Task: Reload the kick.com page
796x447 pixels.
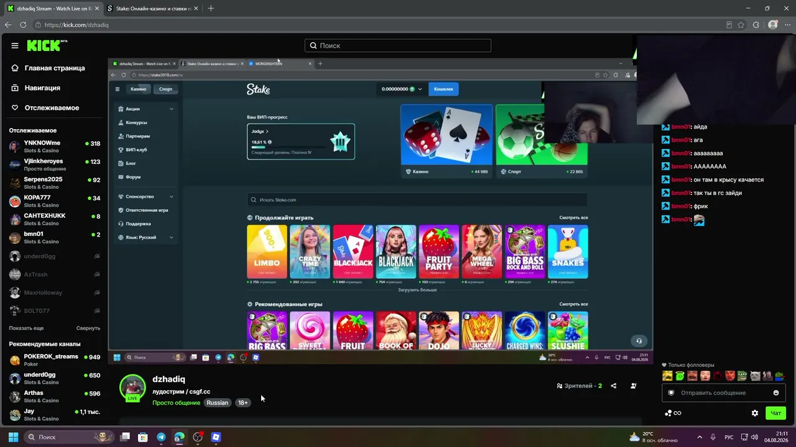Action: pyautogui.click(x=23, y=25)
